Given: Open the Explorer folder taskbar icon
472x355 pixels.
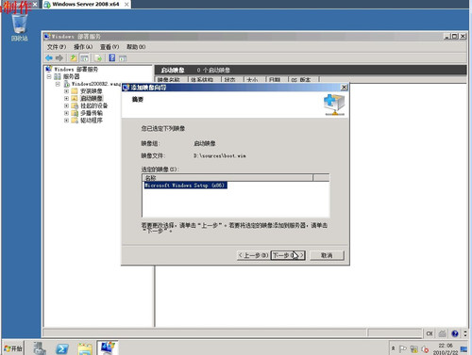Looking at the screenshot, I should 85,348.
